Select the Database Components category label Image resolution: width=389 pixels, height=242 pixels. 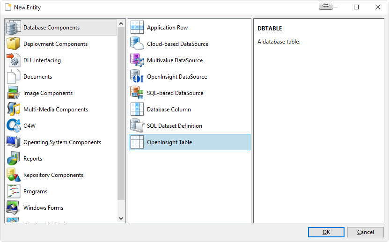click(x=51, y=28)
